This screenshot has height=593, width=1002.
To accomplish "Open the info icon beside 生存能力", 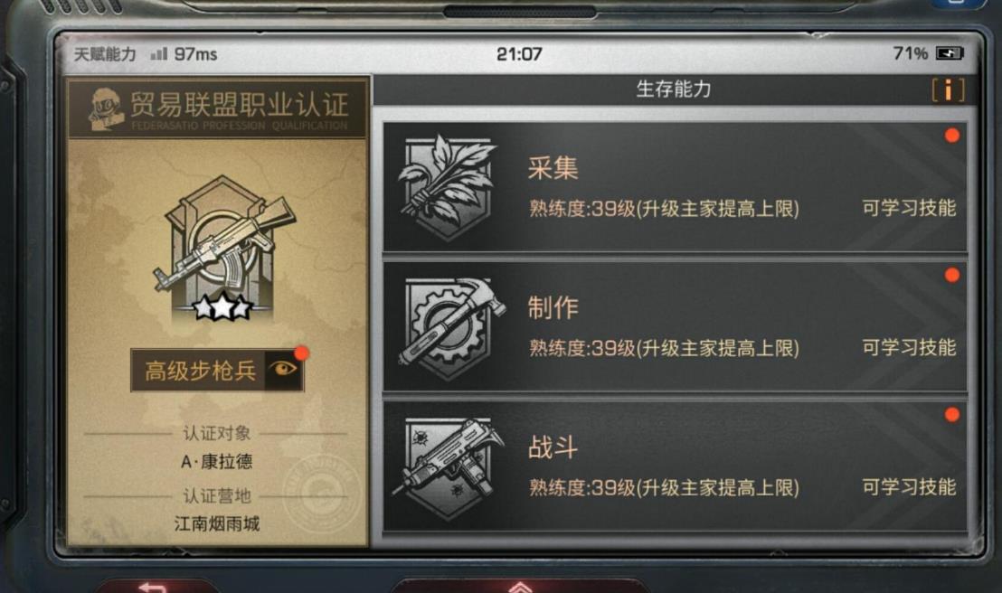I will click(x=948, y=90).
